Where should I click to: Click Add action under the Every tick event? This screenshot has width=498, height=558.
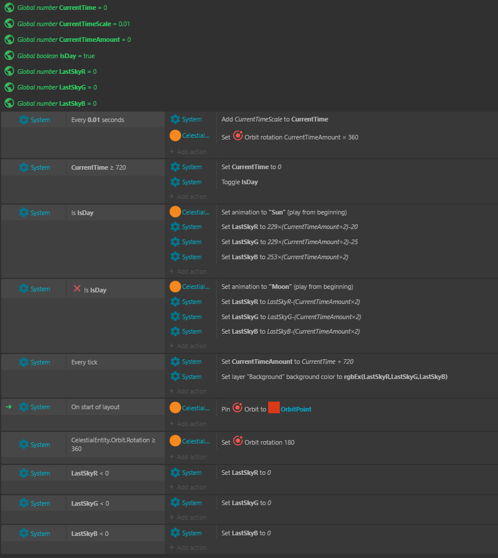(189, 391)
